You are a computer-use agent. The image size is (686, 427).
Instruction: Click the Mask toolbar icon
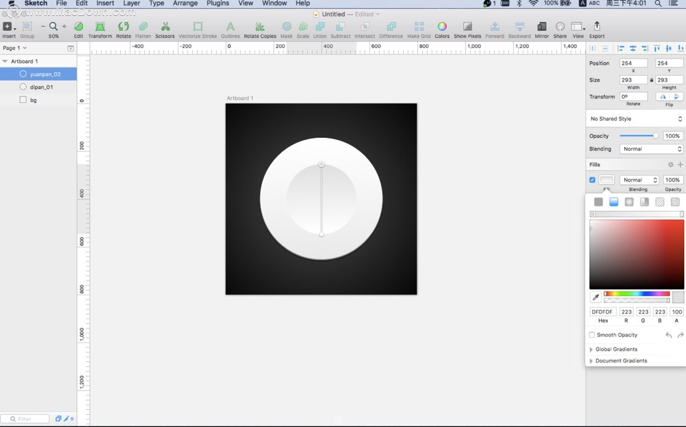click(x=287, y=27)
